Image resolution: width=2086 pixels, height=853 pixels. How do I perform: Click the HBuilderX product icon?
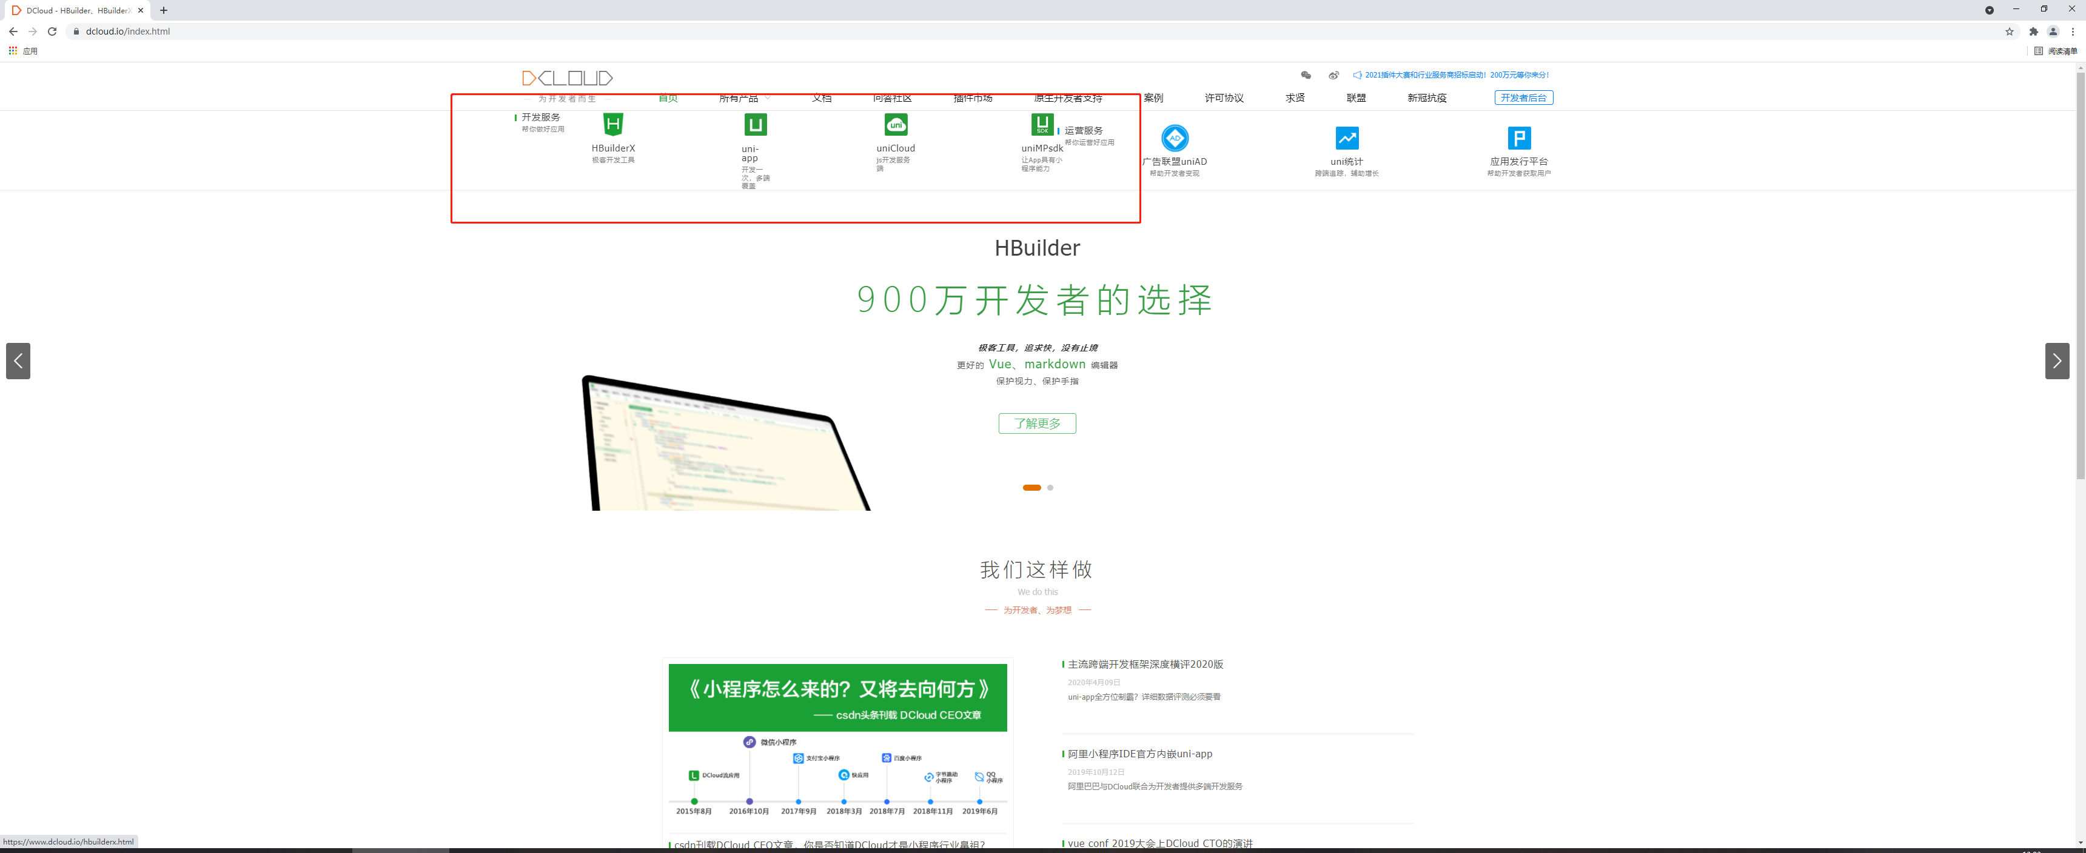coord(613,124)
